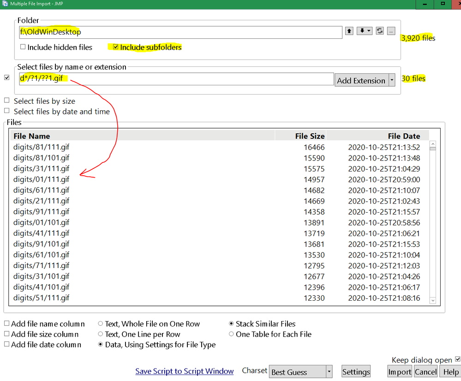This screenshot has height=381, width=461.
Task: Click the file name pattern input field
Action: tap(176, 79)
